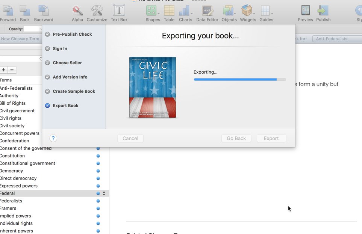This screenshot has width=362, height=234.
Task: Click the Forward arrange icon
Action: click(x=8, y=11)
